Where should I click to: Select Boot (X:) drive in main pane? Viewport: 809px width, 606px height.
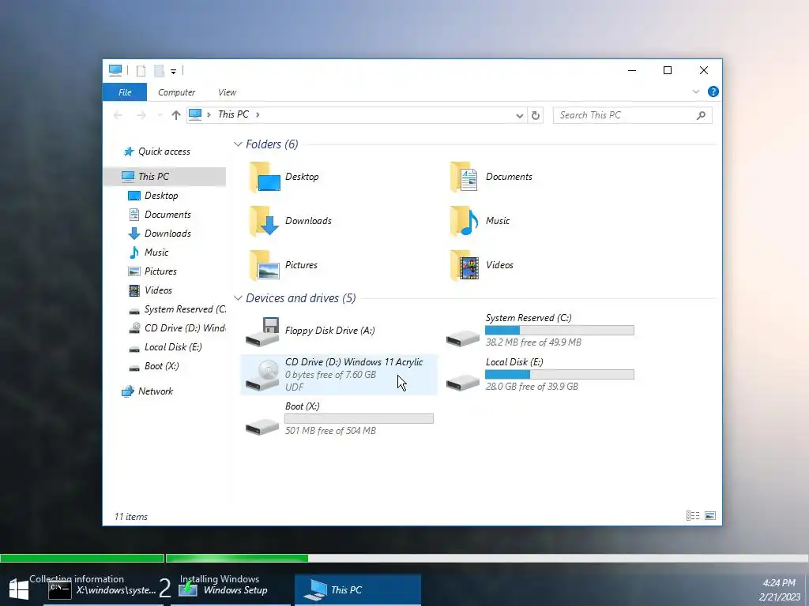point(339,418)
